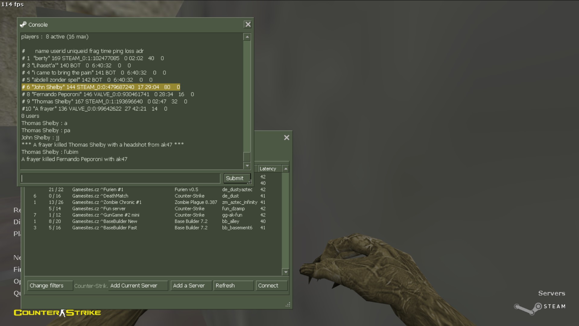Submit the console command

pos(237,178)
